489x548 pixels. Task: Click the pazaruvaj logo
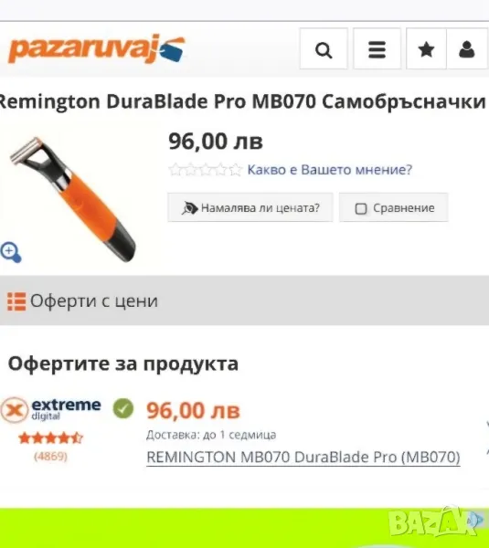(96, 49)
